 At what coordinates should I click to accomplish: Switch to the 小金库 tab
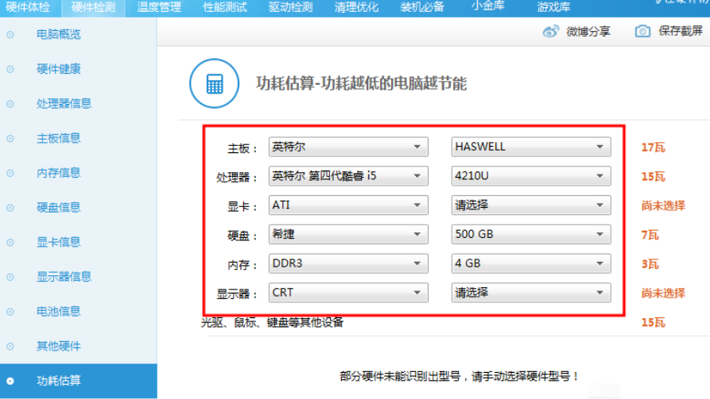click(487, 6)
